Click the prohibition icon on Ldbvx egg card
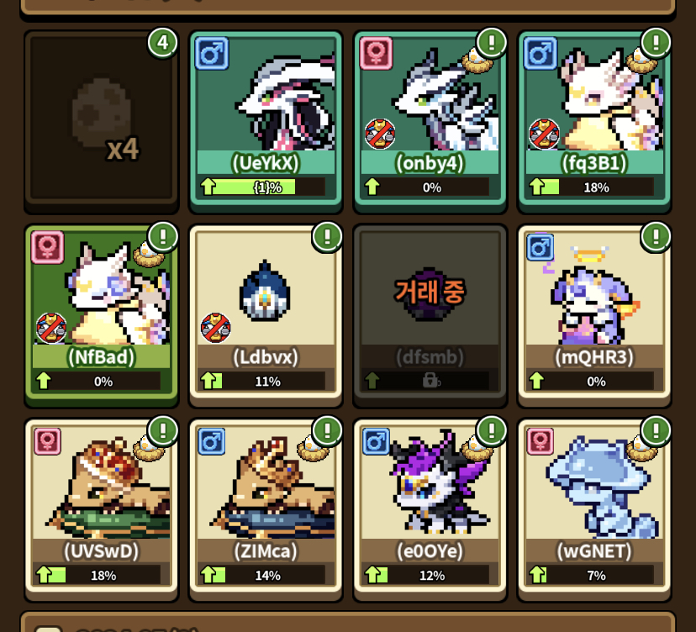 pyautogui.click(x=216, y=328)
